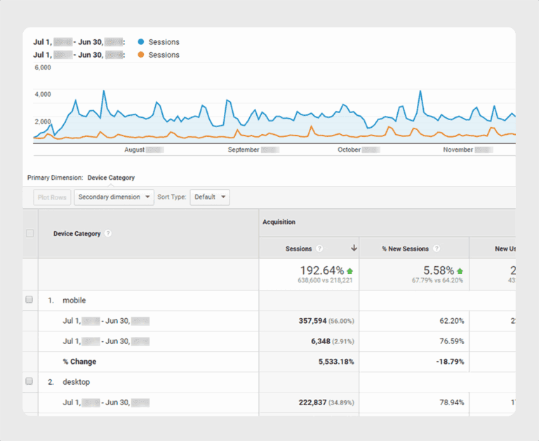Click the desktop device category link
This screenshot has width=539, height=441.
point(76,382)
